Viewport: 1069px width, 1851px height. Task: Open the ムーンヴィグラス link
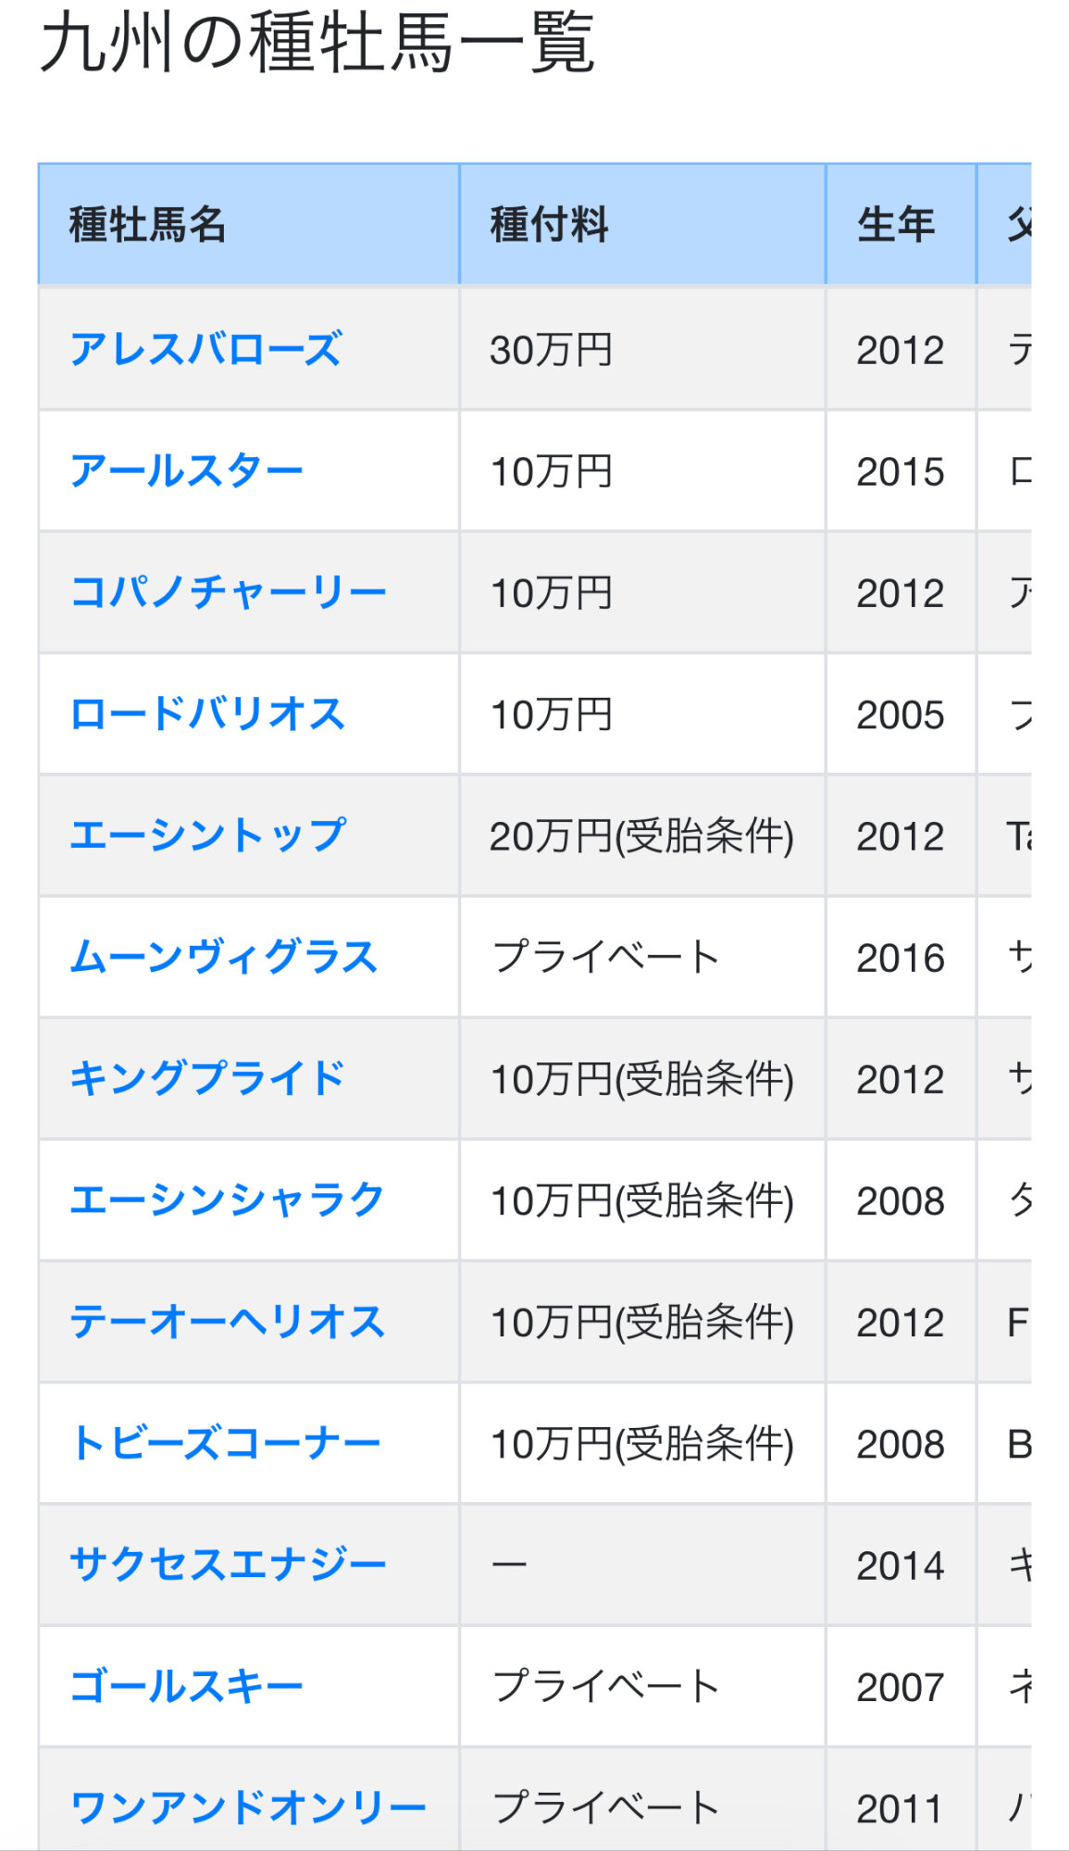(x=224, y=957)
